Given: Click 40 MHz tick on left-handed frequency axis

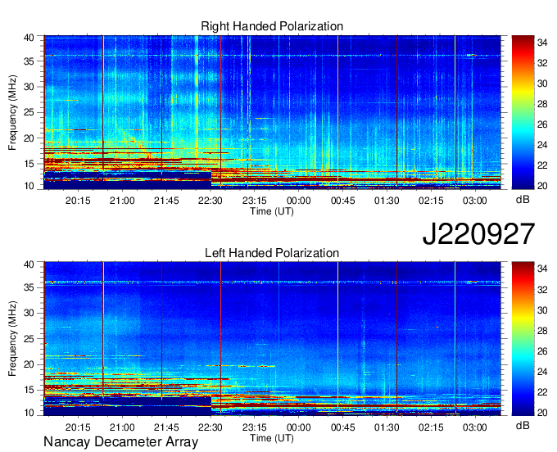Looking at the screenshot, I should pyautogui.click(x=29, y=264).
